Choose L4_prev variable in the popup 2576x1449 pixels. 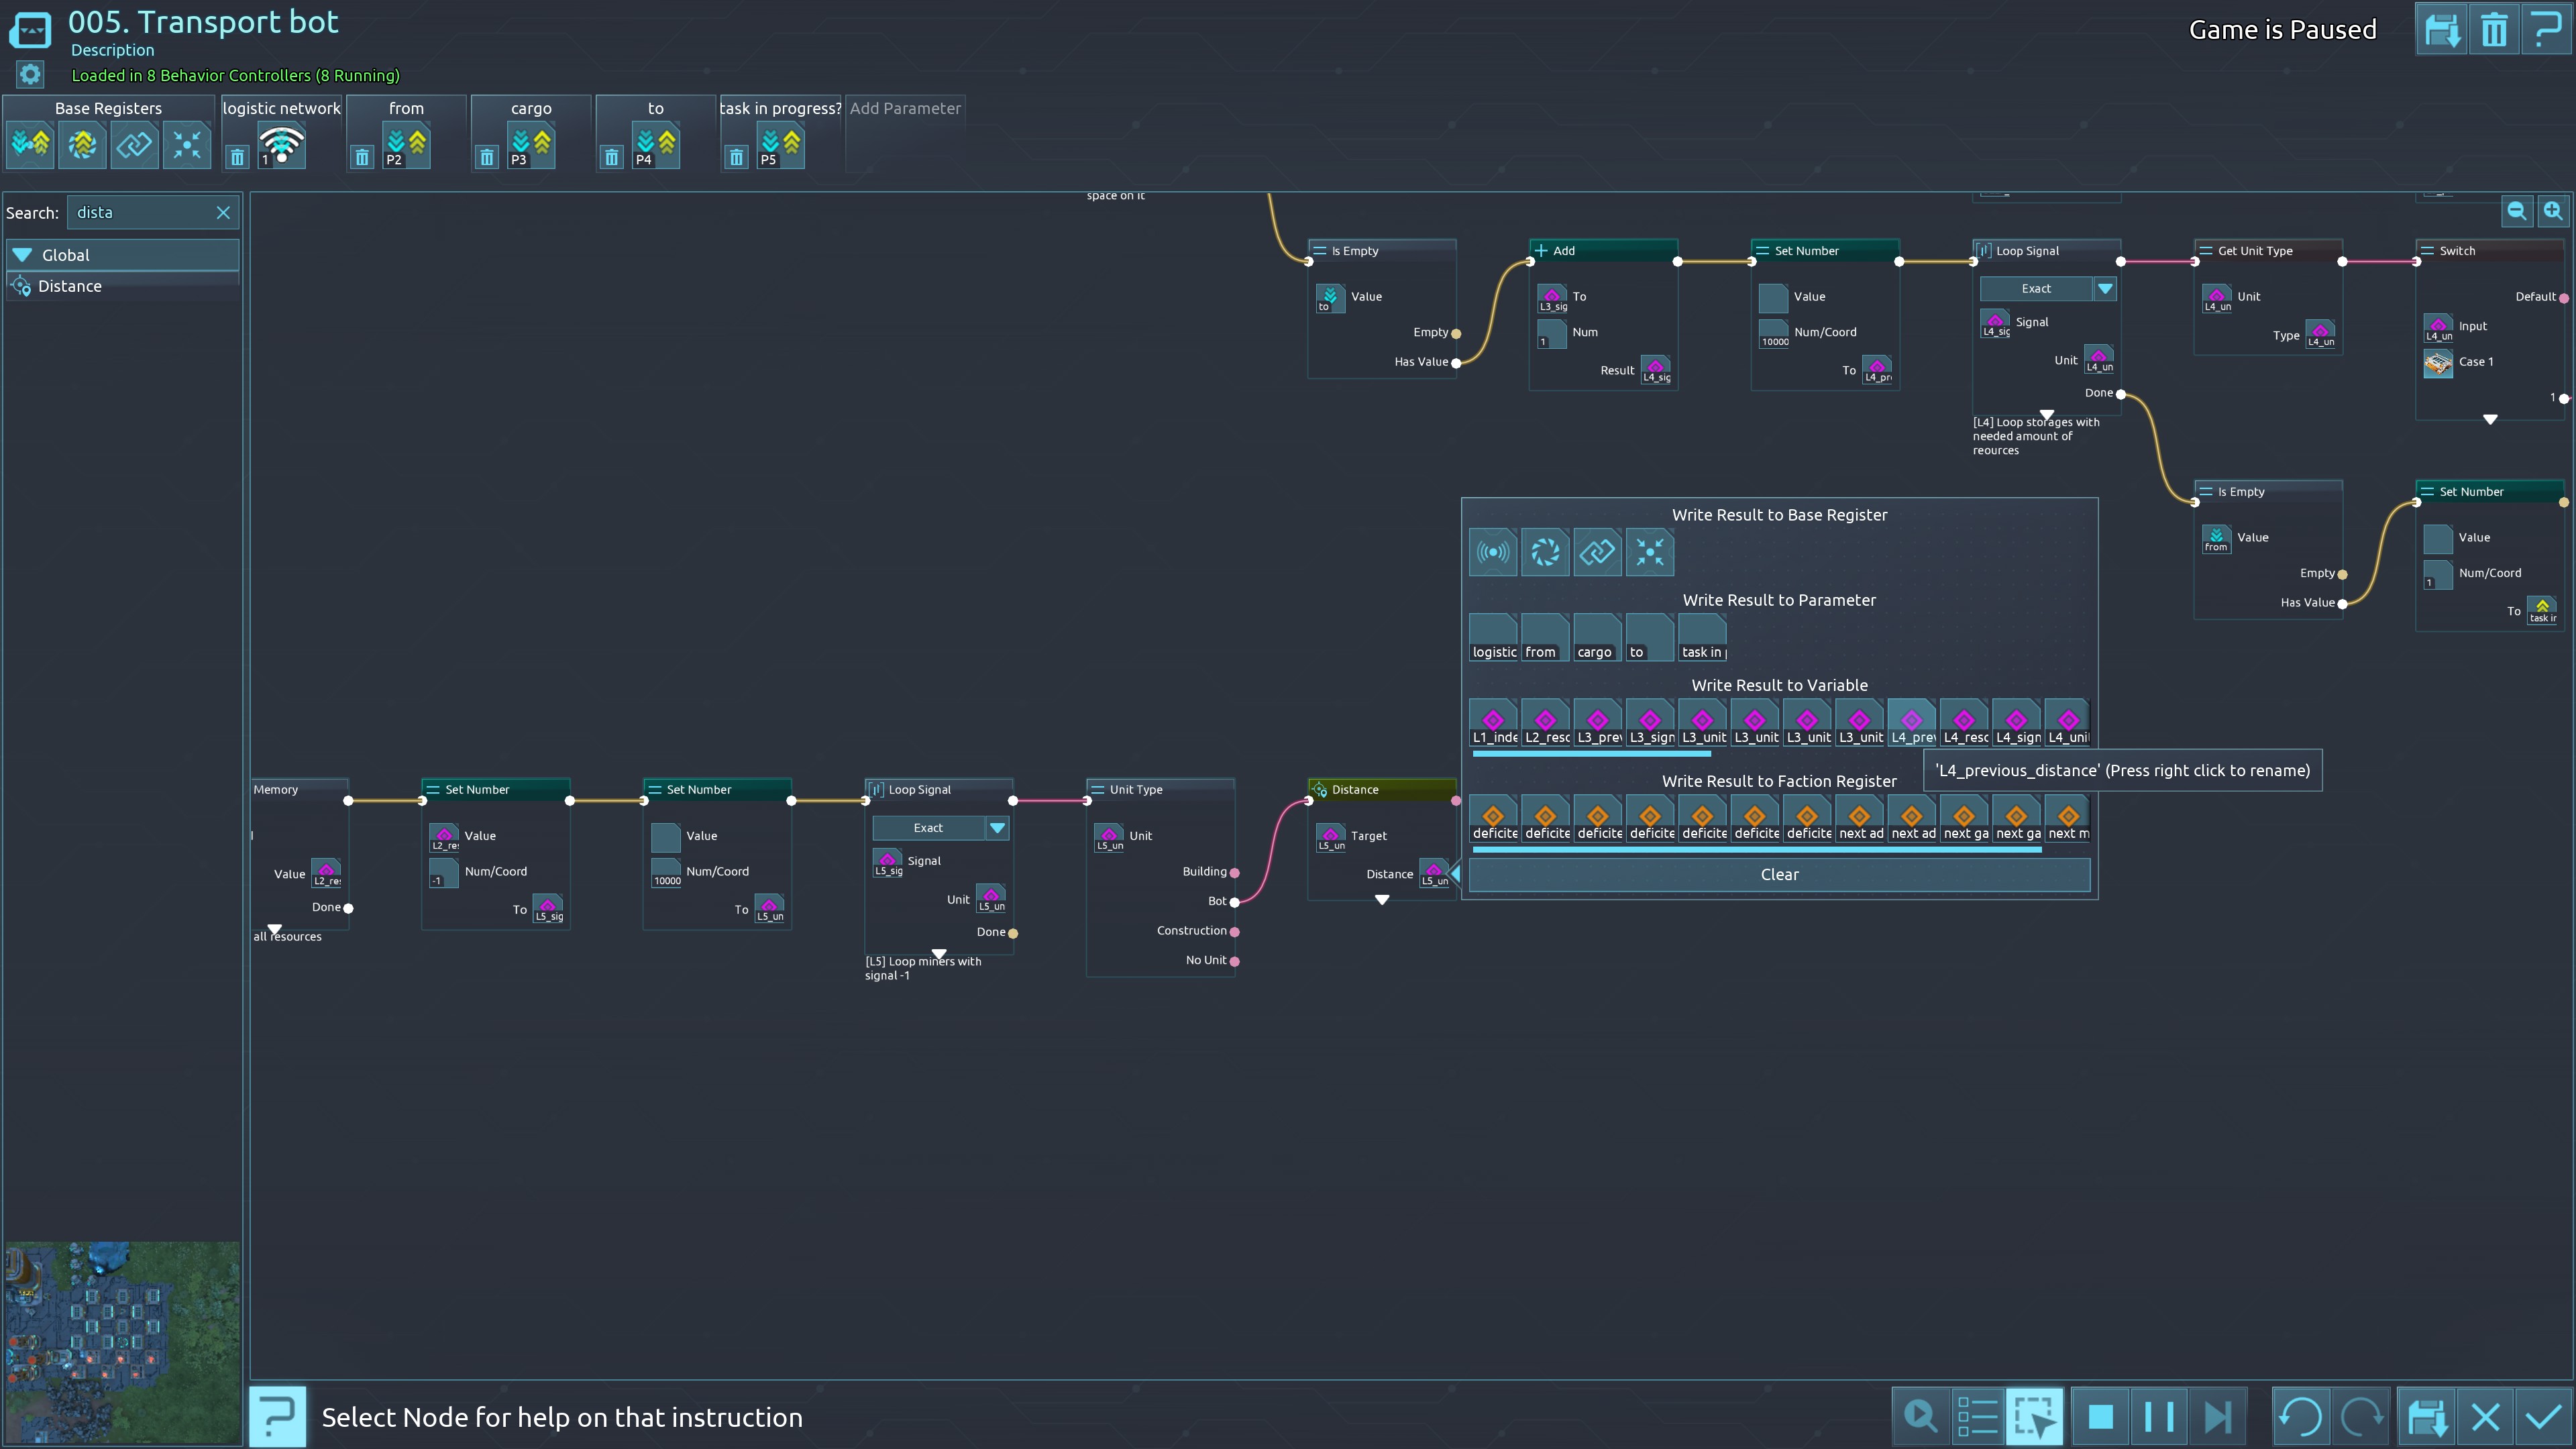1911,723
